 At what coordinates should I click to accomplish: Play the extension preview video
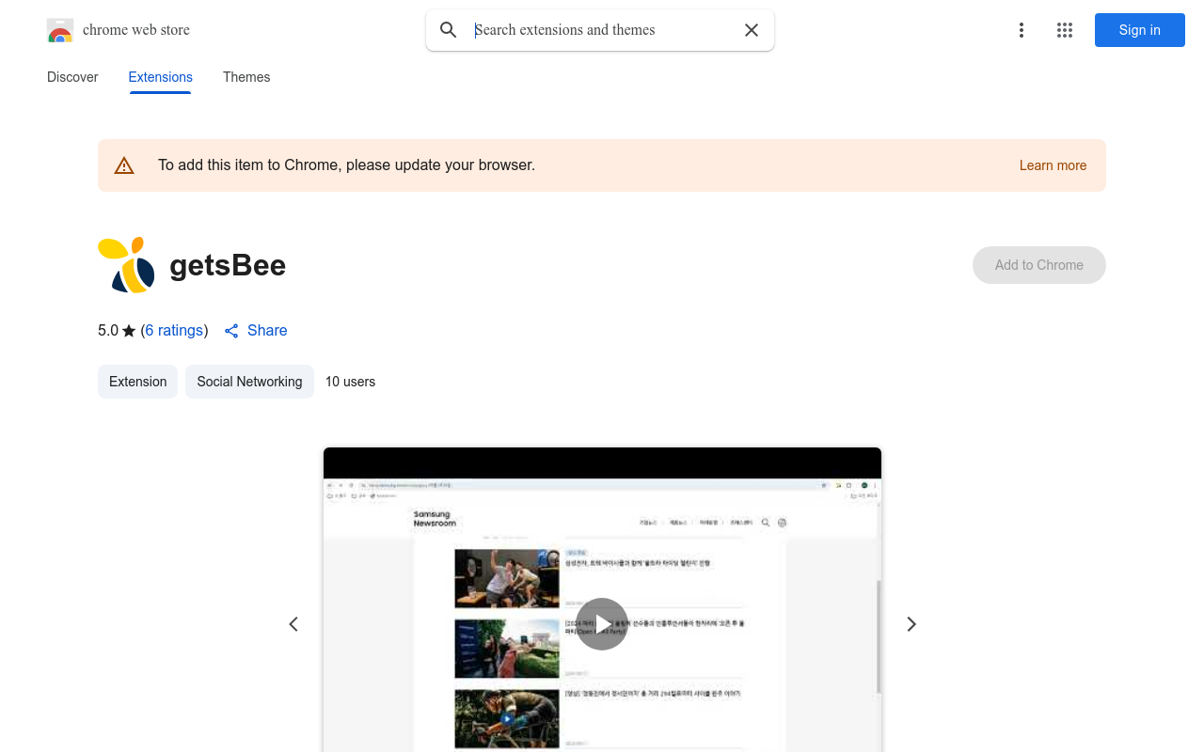click(x=602, y=624)
